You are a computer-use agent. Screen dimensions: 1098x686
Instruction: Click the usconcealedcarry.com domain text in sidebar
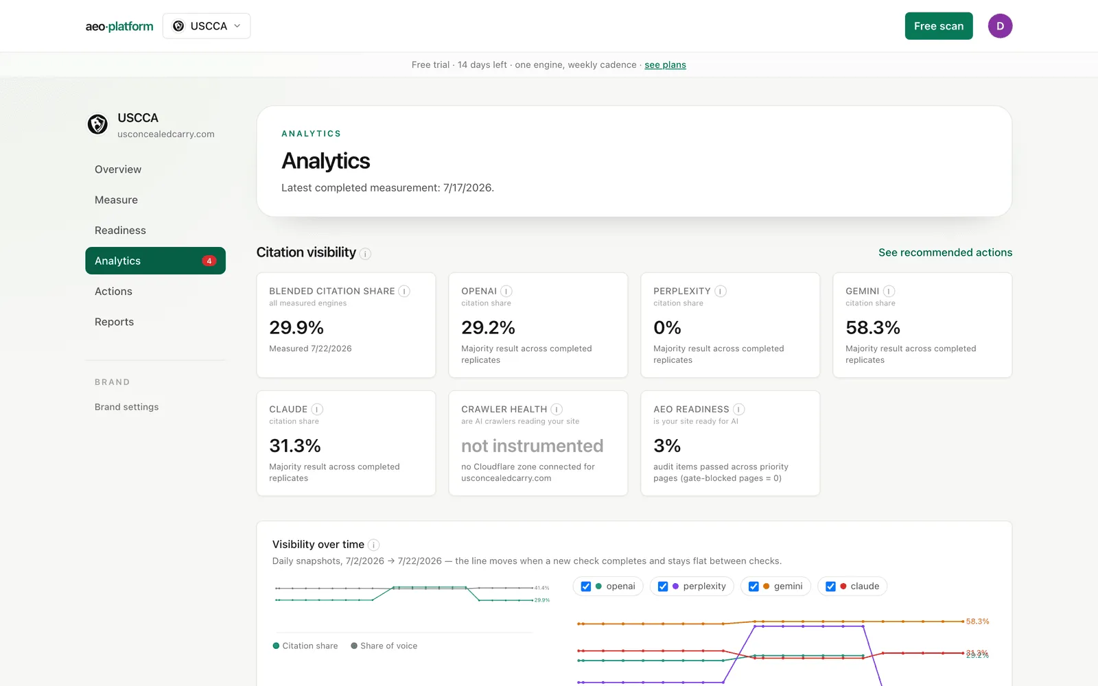coord(166,134)
